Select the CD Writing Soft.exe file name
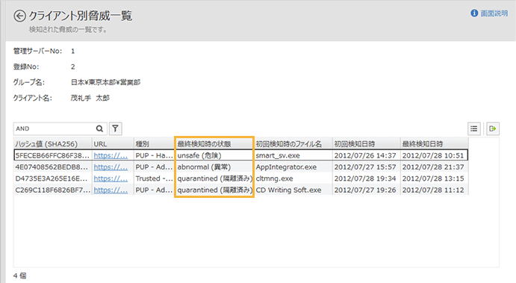Screen dimensions: 516x283 point(288,190)
